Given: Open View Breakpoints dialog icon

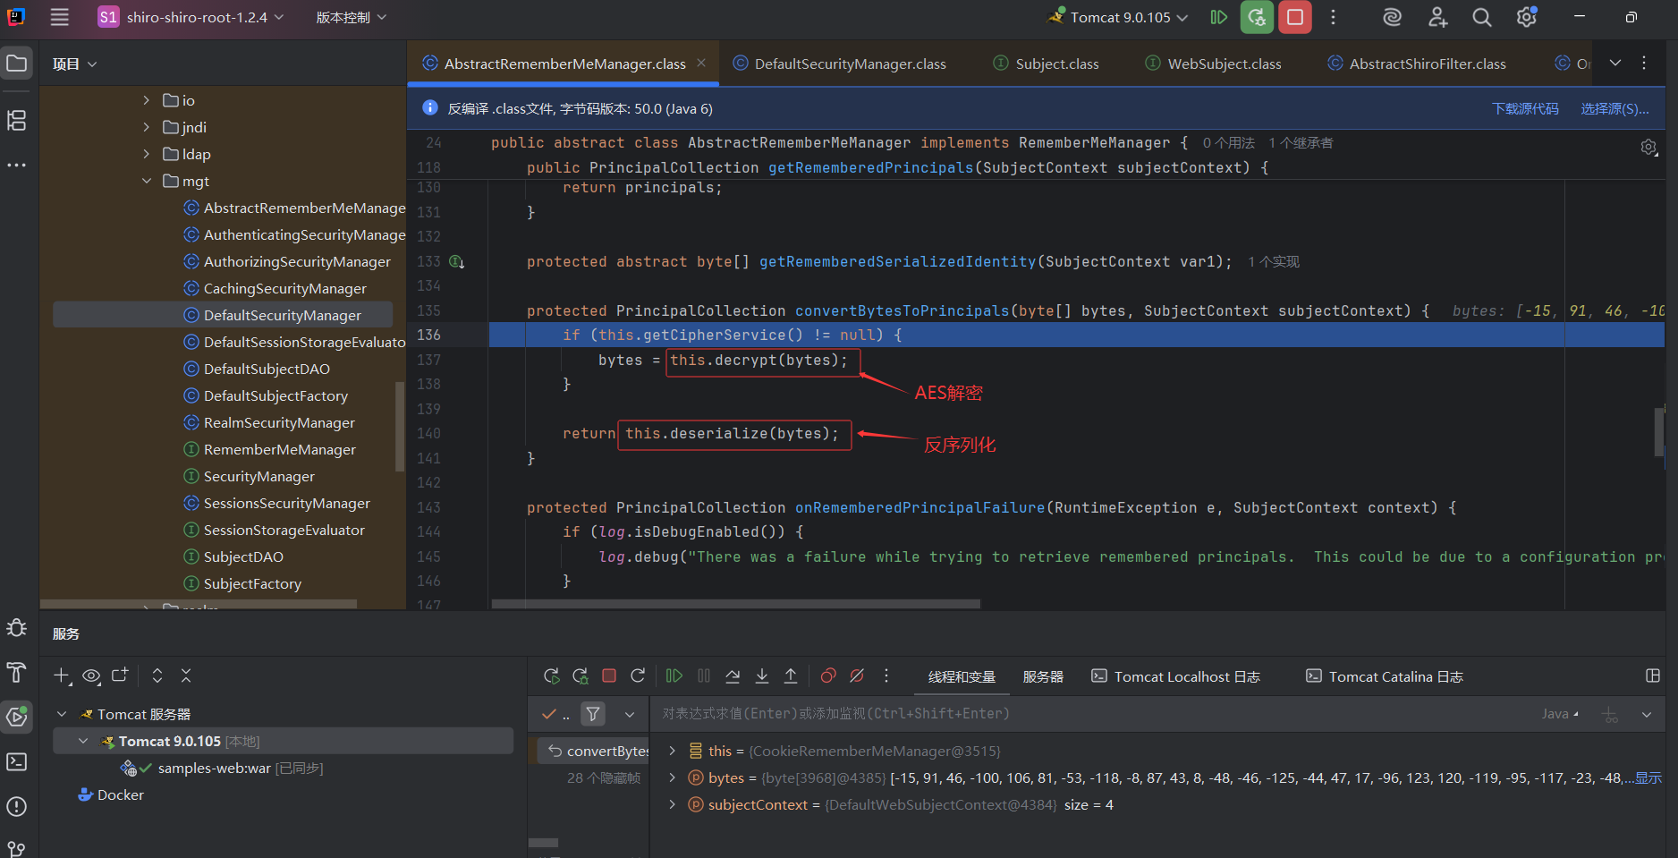Looking at the screenshot, I should pyautogui.click(x=828, y=676).
